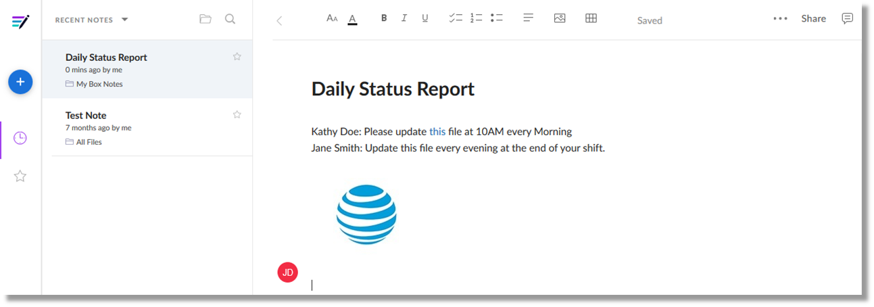Toggle italic formatting

coord(404,18)
